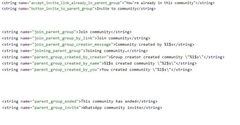Click the text "You're already in this community"
The image size is (240, 125).
160,3
